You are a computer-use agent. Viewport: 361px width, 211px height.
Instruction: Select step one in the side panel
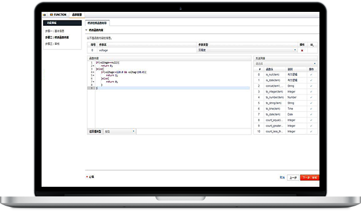[55, 31]
